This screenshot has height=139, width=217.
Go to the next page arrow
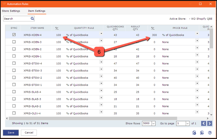(x=210, y=123)
